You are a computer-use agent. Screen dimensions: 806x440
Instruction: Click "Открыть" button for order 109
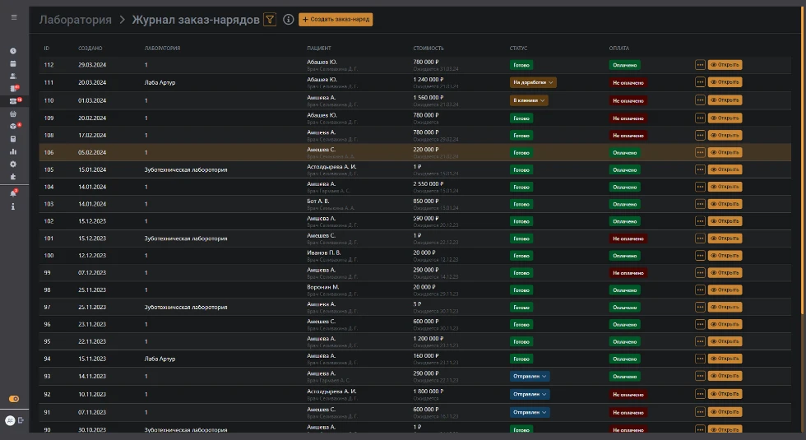[725, 118]
